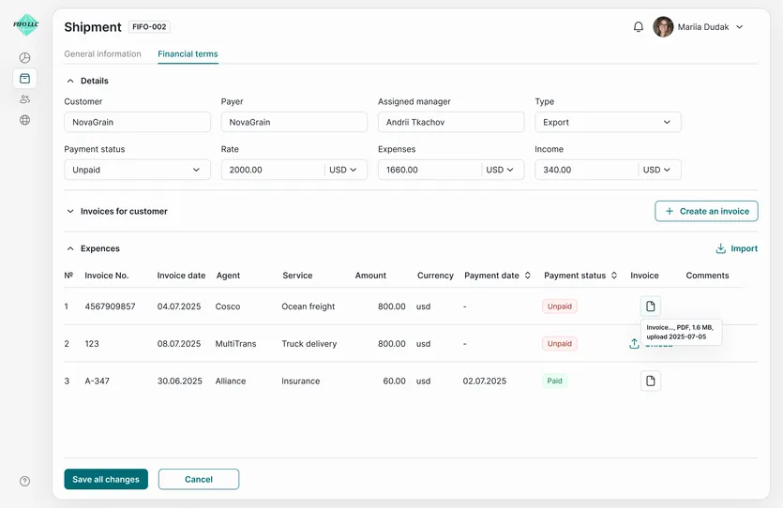Click invoice date 08.07.2025
This screenshot has width=783, height=508.
(x=179, y=344)
